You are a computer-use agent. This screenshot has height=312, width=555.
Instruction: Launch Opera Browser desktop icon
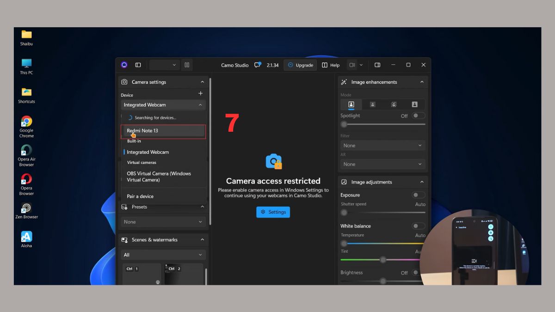click(x=26, y=184)
